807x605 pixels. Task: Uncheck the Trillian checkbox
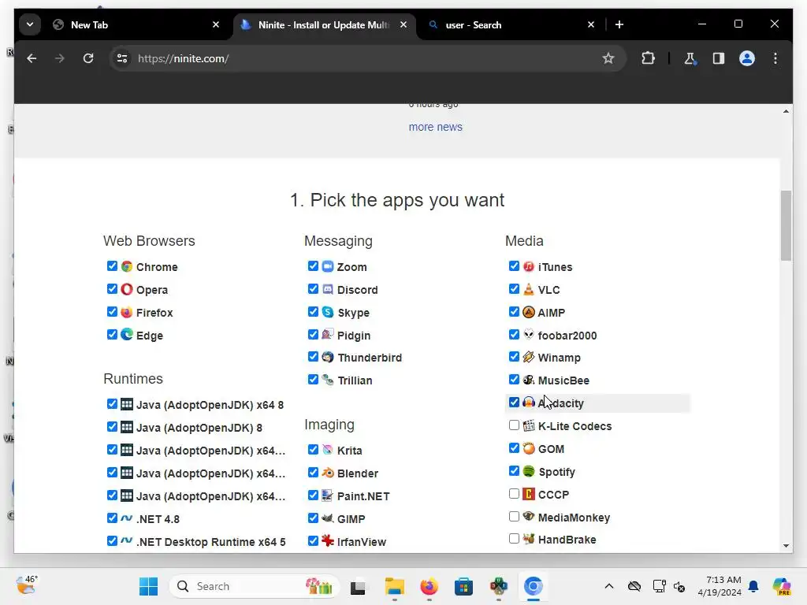(313, 380)
